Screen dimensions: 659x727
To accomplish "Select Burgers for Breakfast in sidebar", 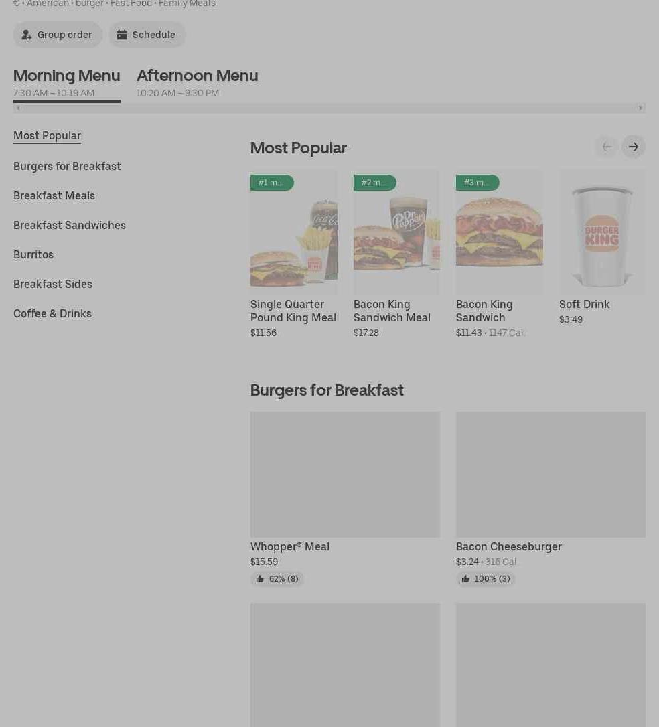I will (x=67, y=166).
